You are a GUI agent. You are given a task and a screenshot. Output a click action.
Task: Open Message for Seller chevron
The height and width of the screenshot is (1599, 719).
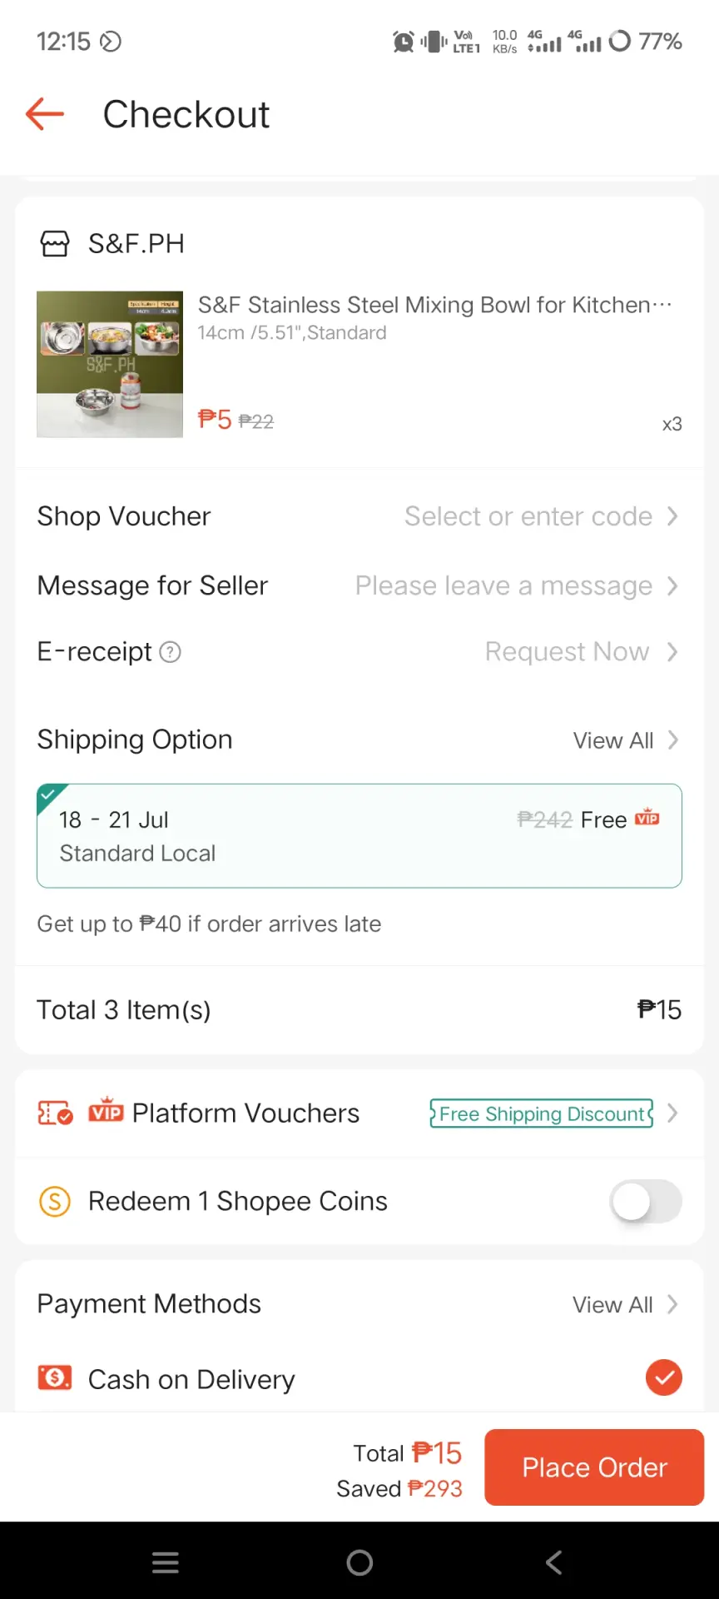pyautogui.click(x=672, y=585)
